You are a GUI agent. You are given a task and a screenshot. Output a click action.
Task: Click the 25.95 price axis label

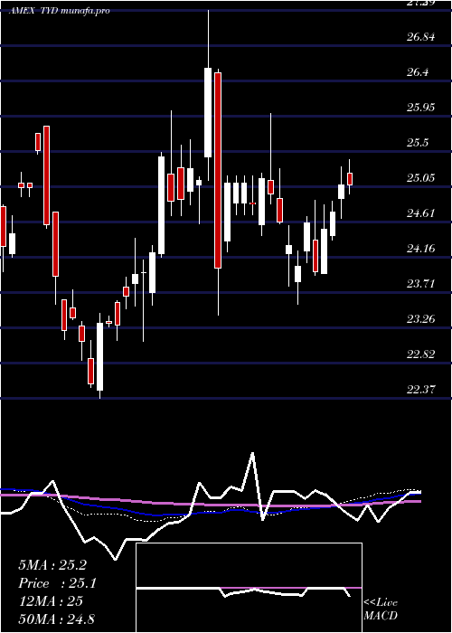pyautogui.click(x=421, y=108)
